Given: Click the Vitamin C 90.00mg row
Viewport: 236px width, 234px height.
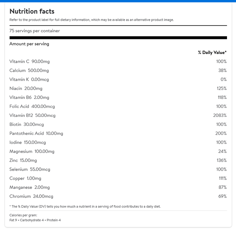Looking at the screenshot, I should (118, 61).
